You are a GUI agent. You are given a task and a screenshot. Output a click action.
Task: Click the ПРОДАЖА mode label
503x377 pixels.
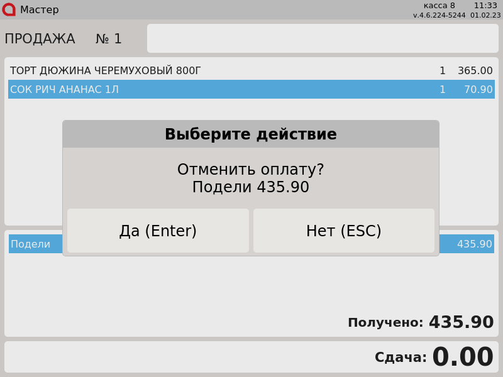(40, 39)
